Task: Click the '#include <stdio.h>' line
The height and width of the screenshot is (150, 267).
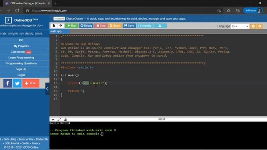Action: point(77,67)
